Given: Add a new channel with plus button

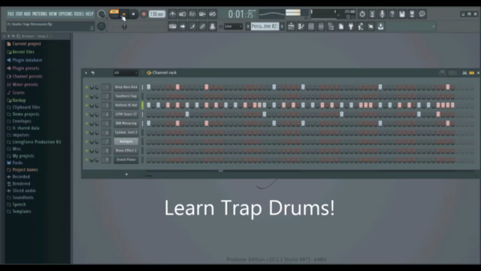Looking at the screenshot, I should pyautogui.click(x=126, y=174).
